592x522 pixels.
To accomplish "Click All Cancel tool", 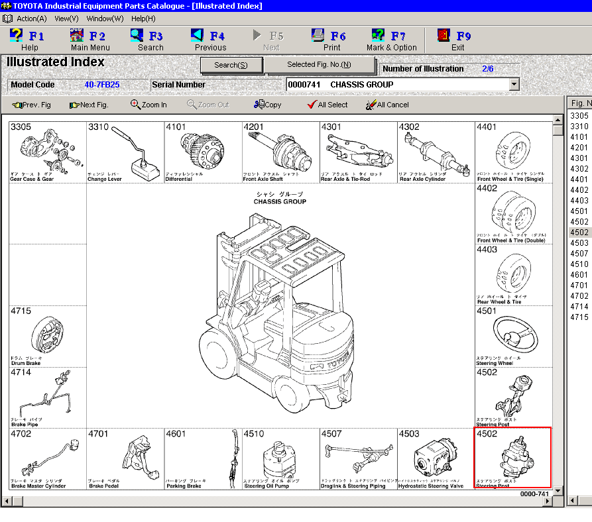I will click(x=387, y=105).
